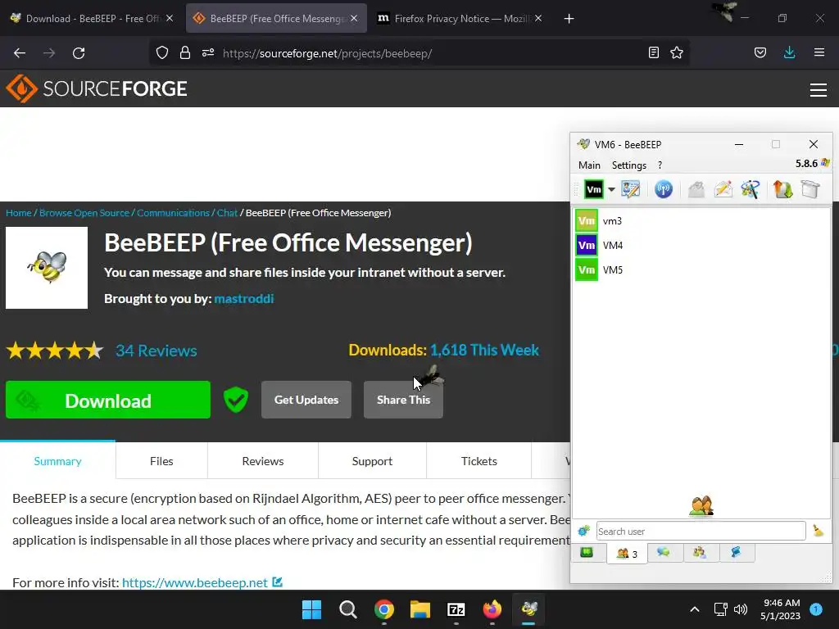Switch to the chat bubbles tab

[664, 553]
